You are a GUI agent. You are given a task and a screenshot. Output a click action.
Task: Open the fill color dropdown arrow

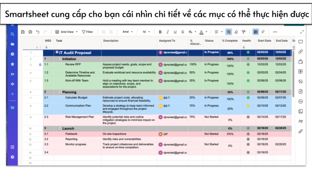pos(195,32)
